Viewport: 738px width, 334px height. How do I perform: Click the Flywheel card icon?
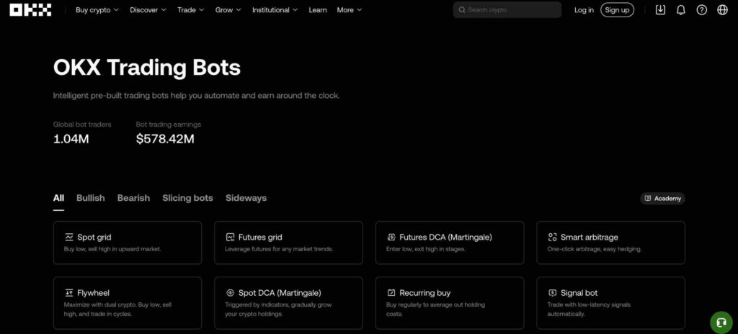69,292
